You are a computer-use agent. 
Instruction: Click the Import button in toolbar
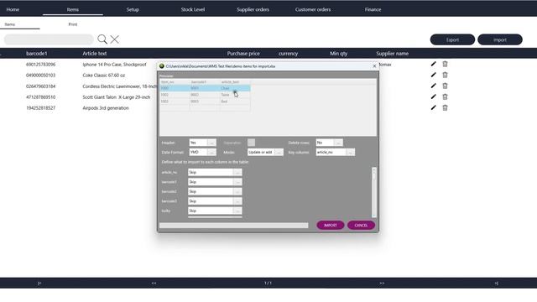[x=500, y=39]
